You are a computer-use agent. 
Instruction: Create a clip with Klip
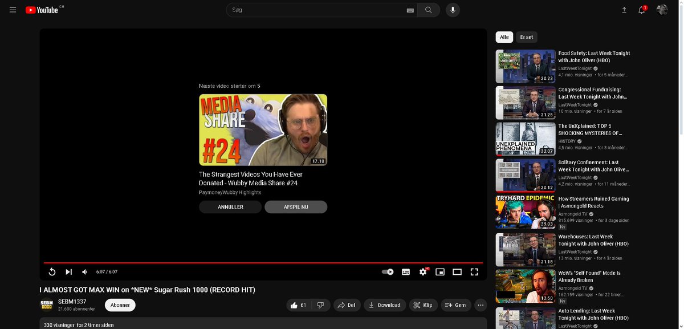tap(423, 305)
